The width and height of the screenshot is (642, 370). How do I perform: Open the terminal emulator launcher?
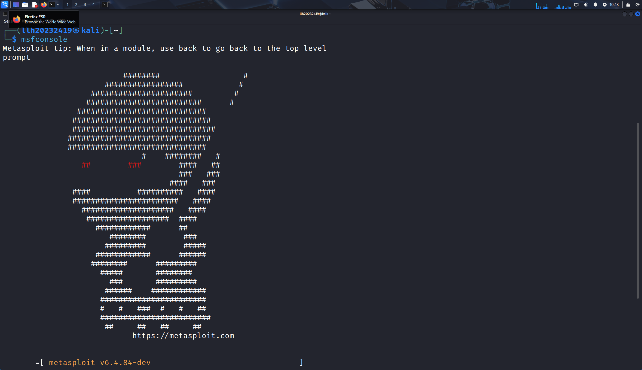coord(52,5)
